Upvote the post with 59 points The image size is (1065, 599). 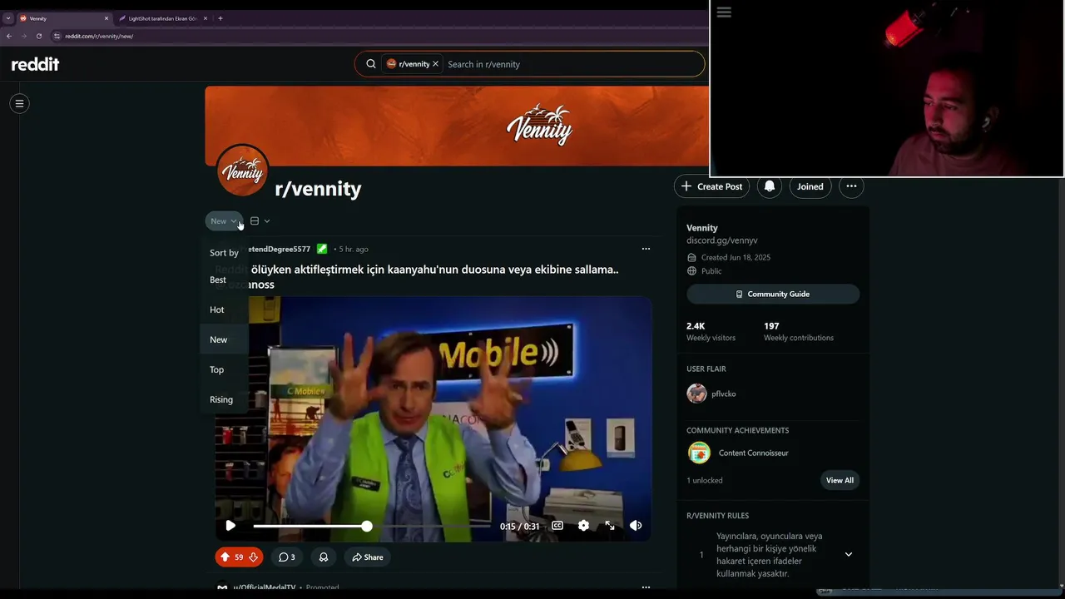pyautogui.click(x=225, y=557)
